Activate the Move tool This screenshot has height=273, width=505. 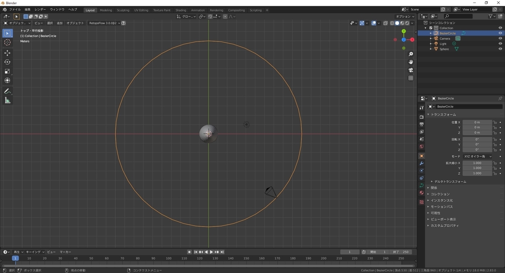click(7, 53)
